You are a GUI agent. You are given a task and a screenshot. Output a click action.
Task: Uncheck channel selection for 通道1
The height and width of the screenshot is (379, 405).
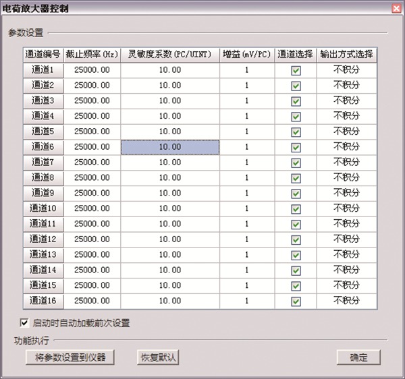pos(296,70)
